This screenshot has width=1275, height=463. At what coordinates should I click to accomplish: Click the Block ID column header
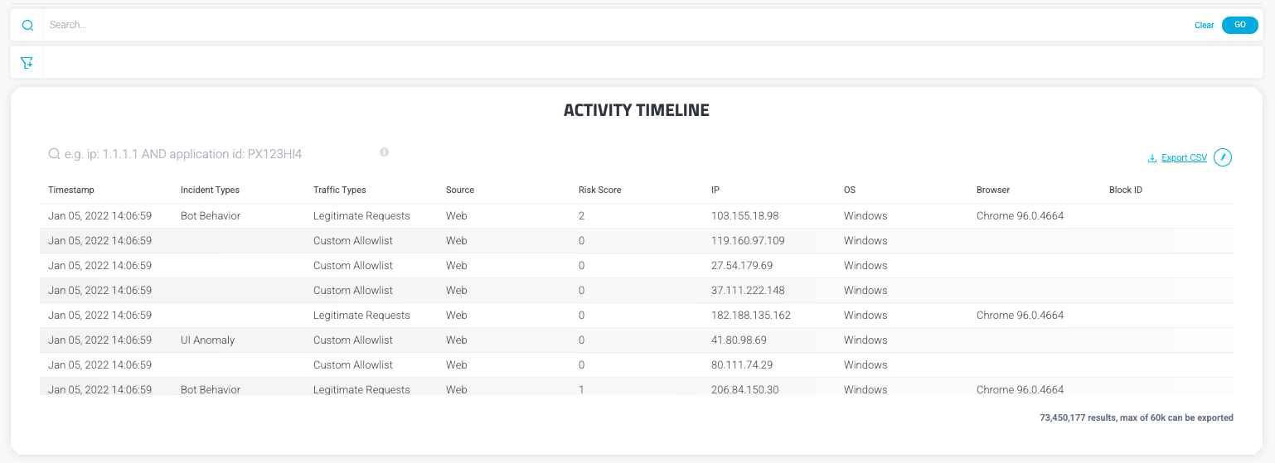1125,190
